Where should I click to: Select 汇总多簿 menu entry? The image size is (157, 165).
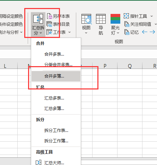coord(56,109)
